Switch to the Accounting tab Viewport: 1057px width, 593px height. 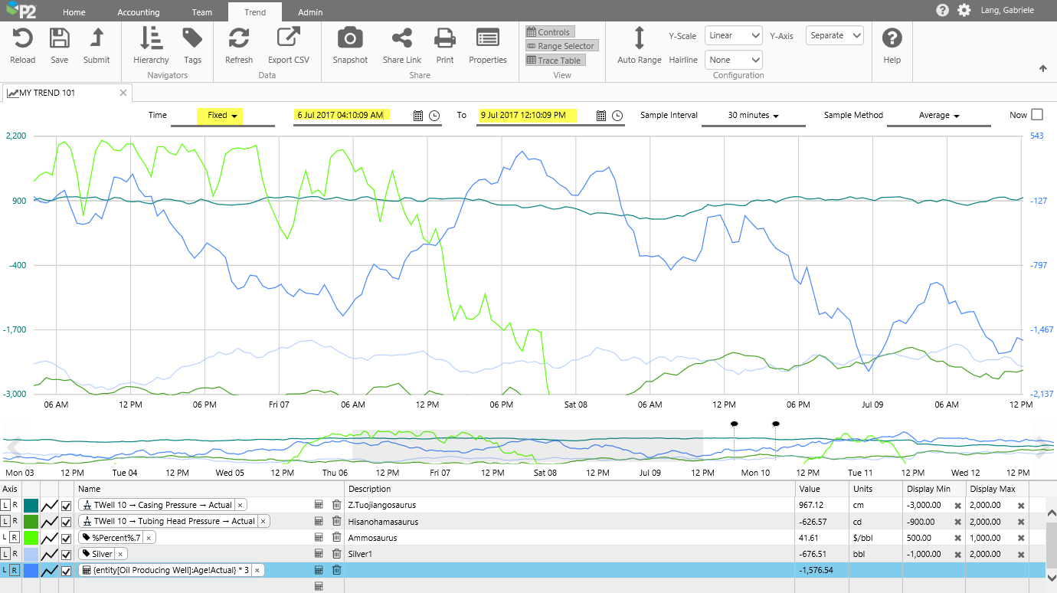pos(139,12)
